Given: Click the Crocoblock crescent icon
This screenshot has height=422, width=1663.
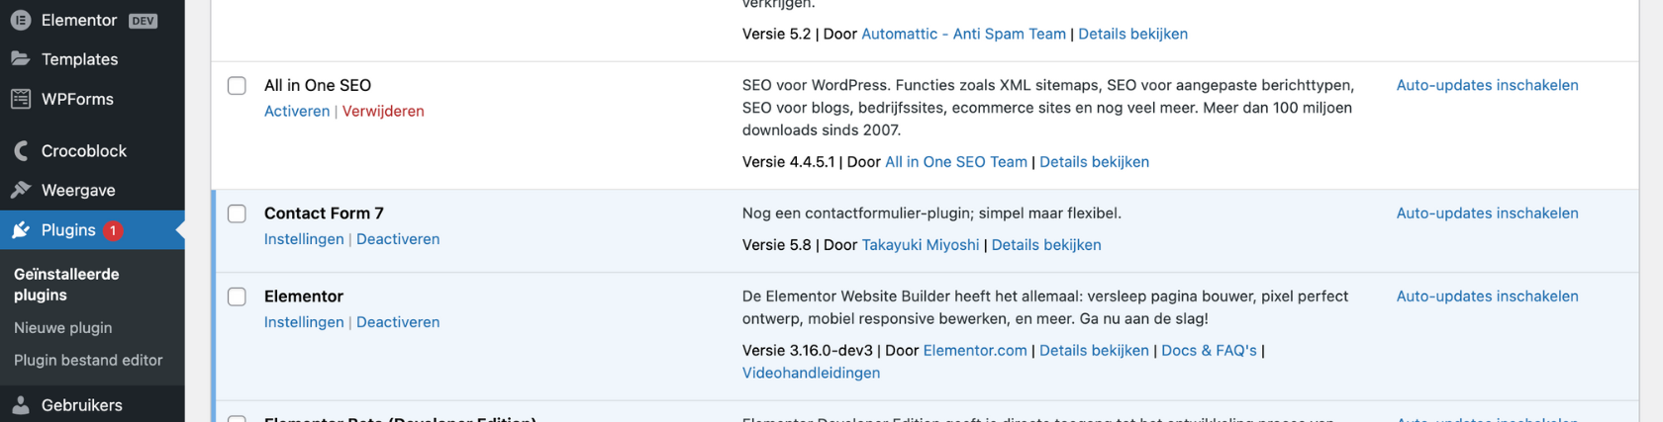Looking at the screenshot, I should pyautogui.click(x=21, y=151).
